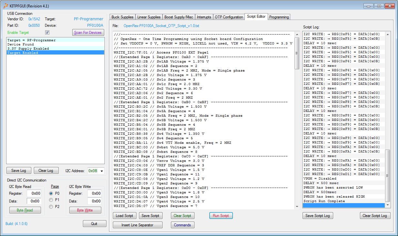Switch to the Buck Supplies tab

(x=122, y=17)
